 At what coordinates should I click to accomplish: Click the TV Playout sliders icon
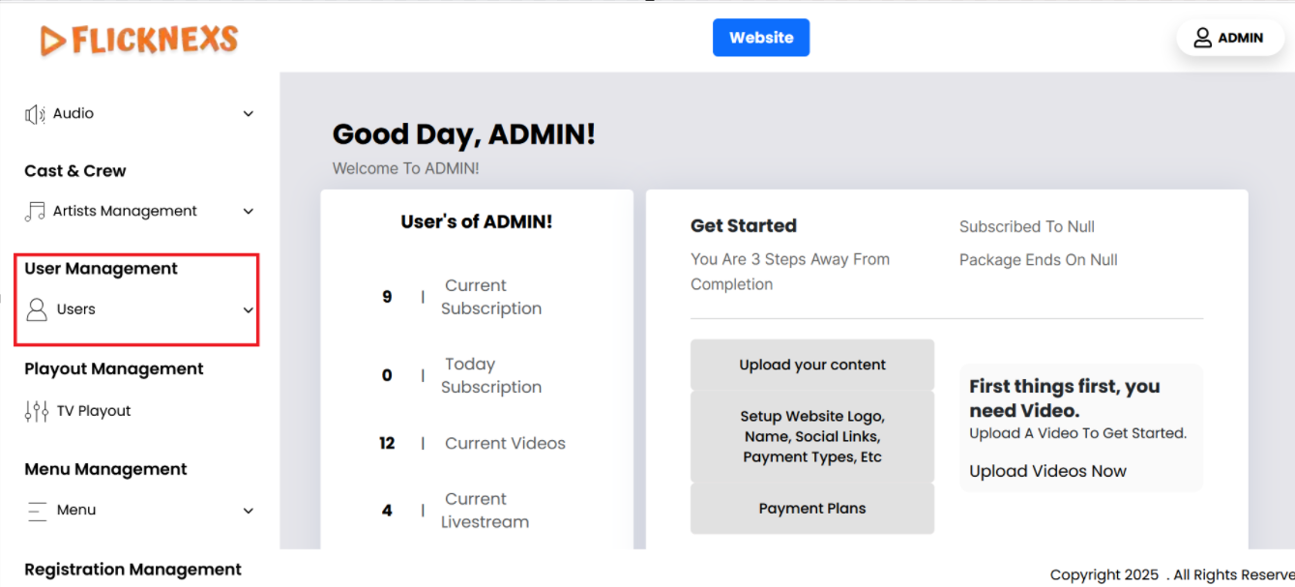tap(36, 411)
